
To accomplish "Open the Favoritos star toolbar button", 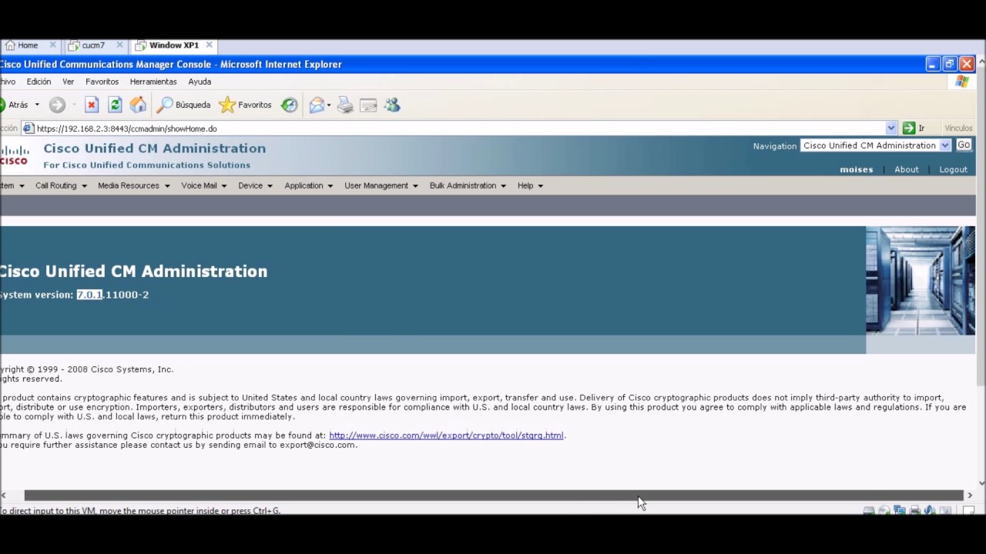I will (x=245, y=105).
